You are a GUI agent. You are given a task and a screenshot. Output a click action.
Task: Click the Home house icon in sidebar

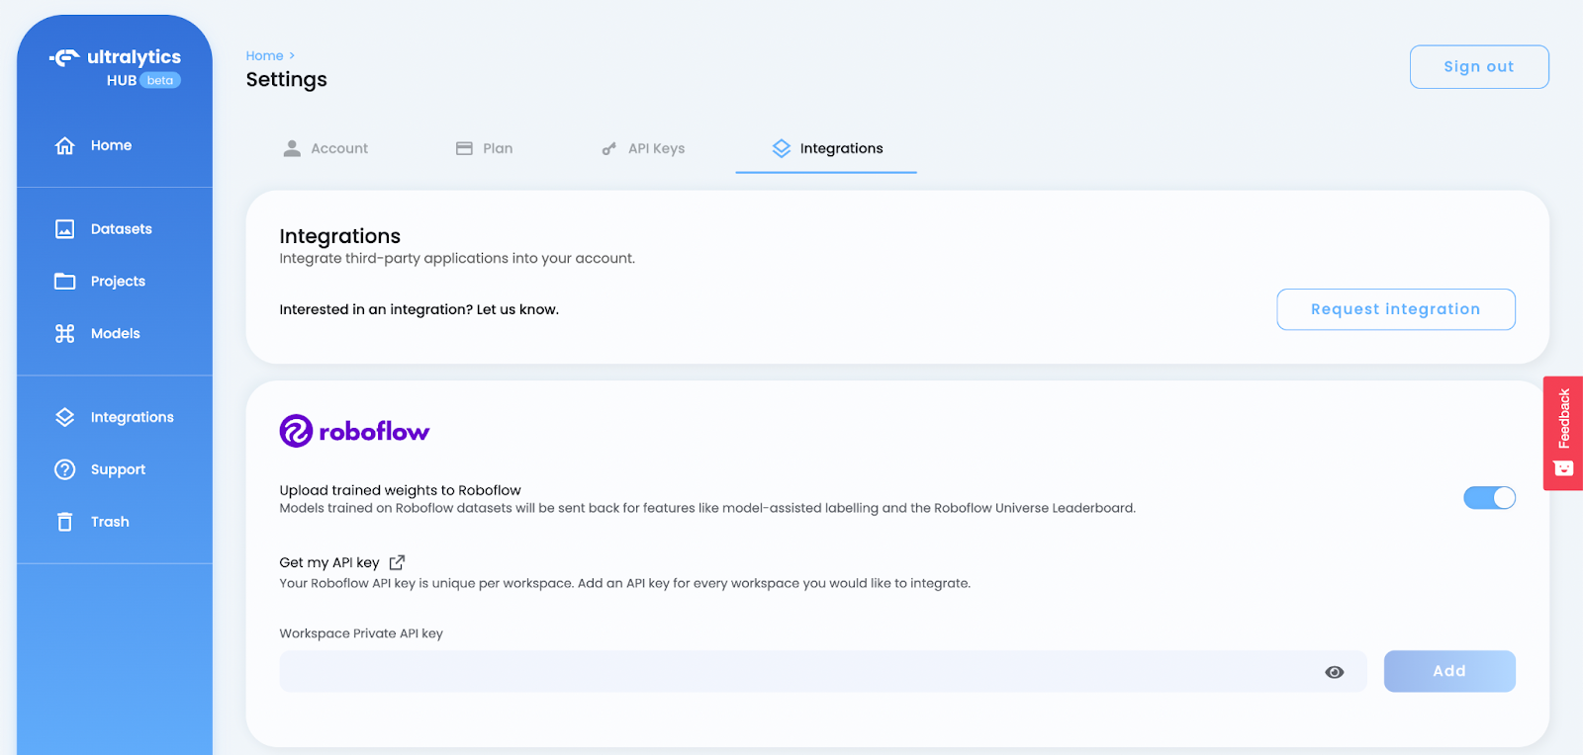[x=65, y=145]
